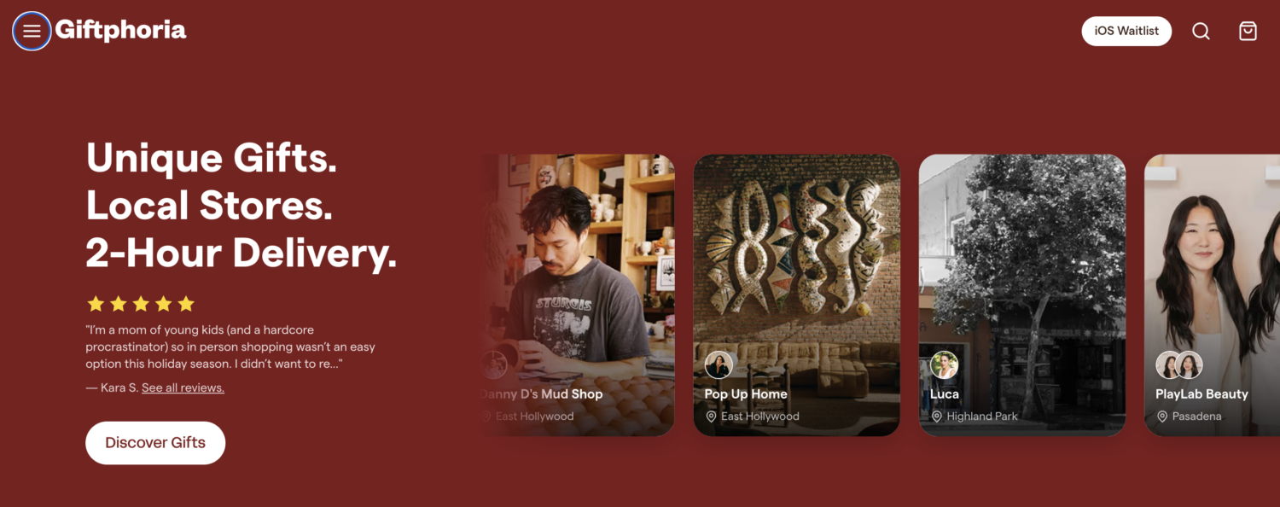Open the Danny D's Mud Shop card
This screenshot has width=1280, height=507.
click(x=578, y=295)
